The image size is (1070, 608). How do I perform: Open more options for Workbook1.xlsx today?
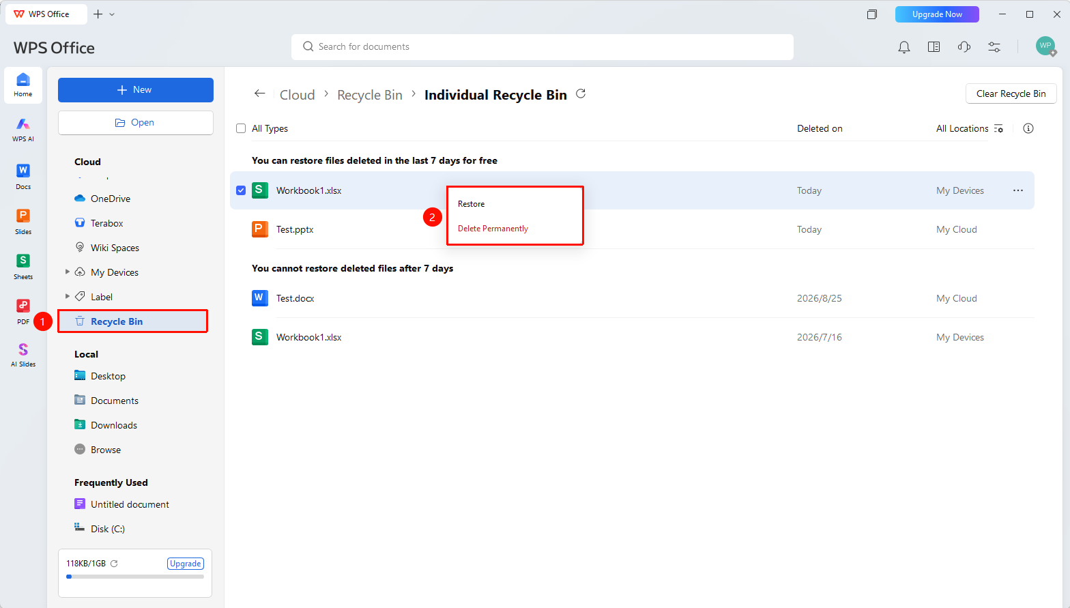[x=1018, y=190]
